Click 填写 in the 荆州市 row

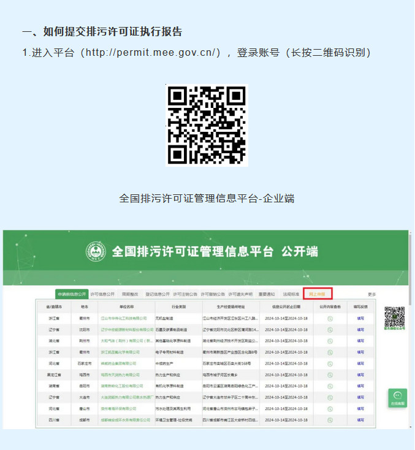(x=360, y=341)
